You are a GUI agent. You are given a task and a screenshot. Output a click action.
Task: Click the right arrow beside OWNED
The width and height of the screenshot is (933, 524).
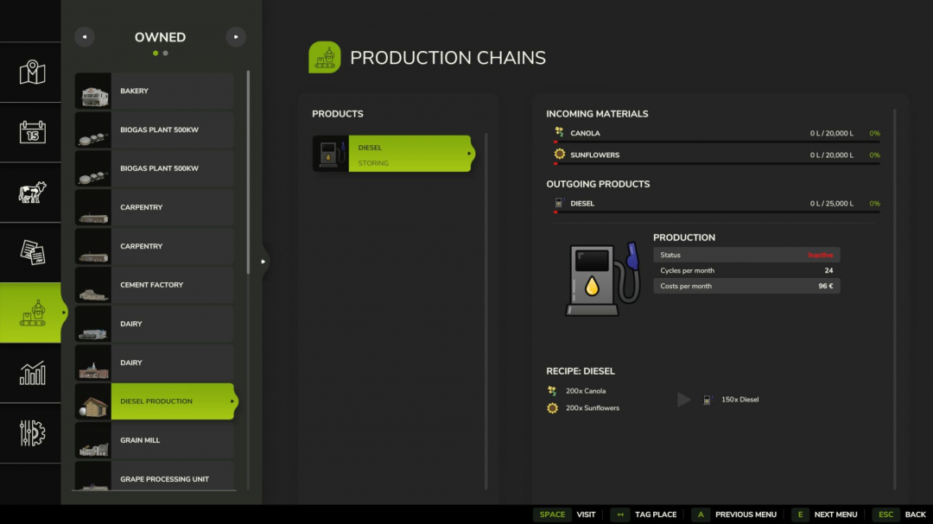pos(236,36)
